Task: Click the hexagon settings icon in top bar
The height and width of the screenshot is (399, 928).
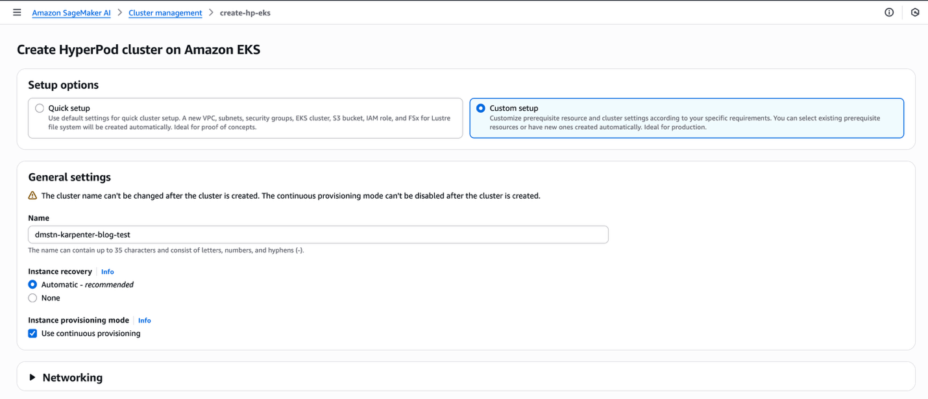Action: 915,12
